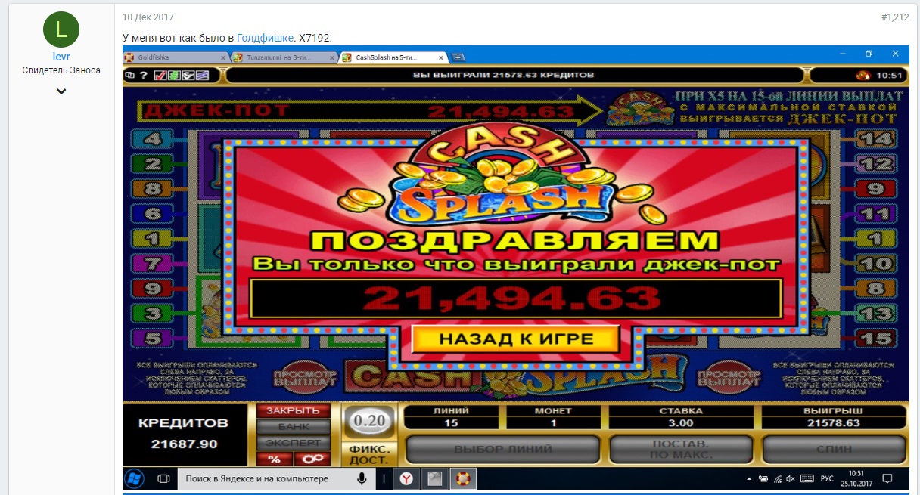
Task: Select payline marker 3
Action: tap(153, 313)
